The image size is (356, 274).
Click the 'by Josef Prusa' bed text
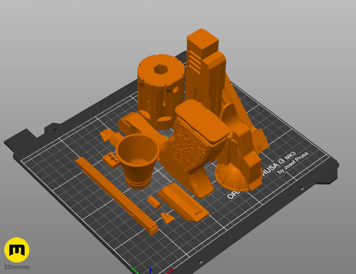293,163
